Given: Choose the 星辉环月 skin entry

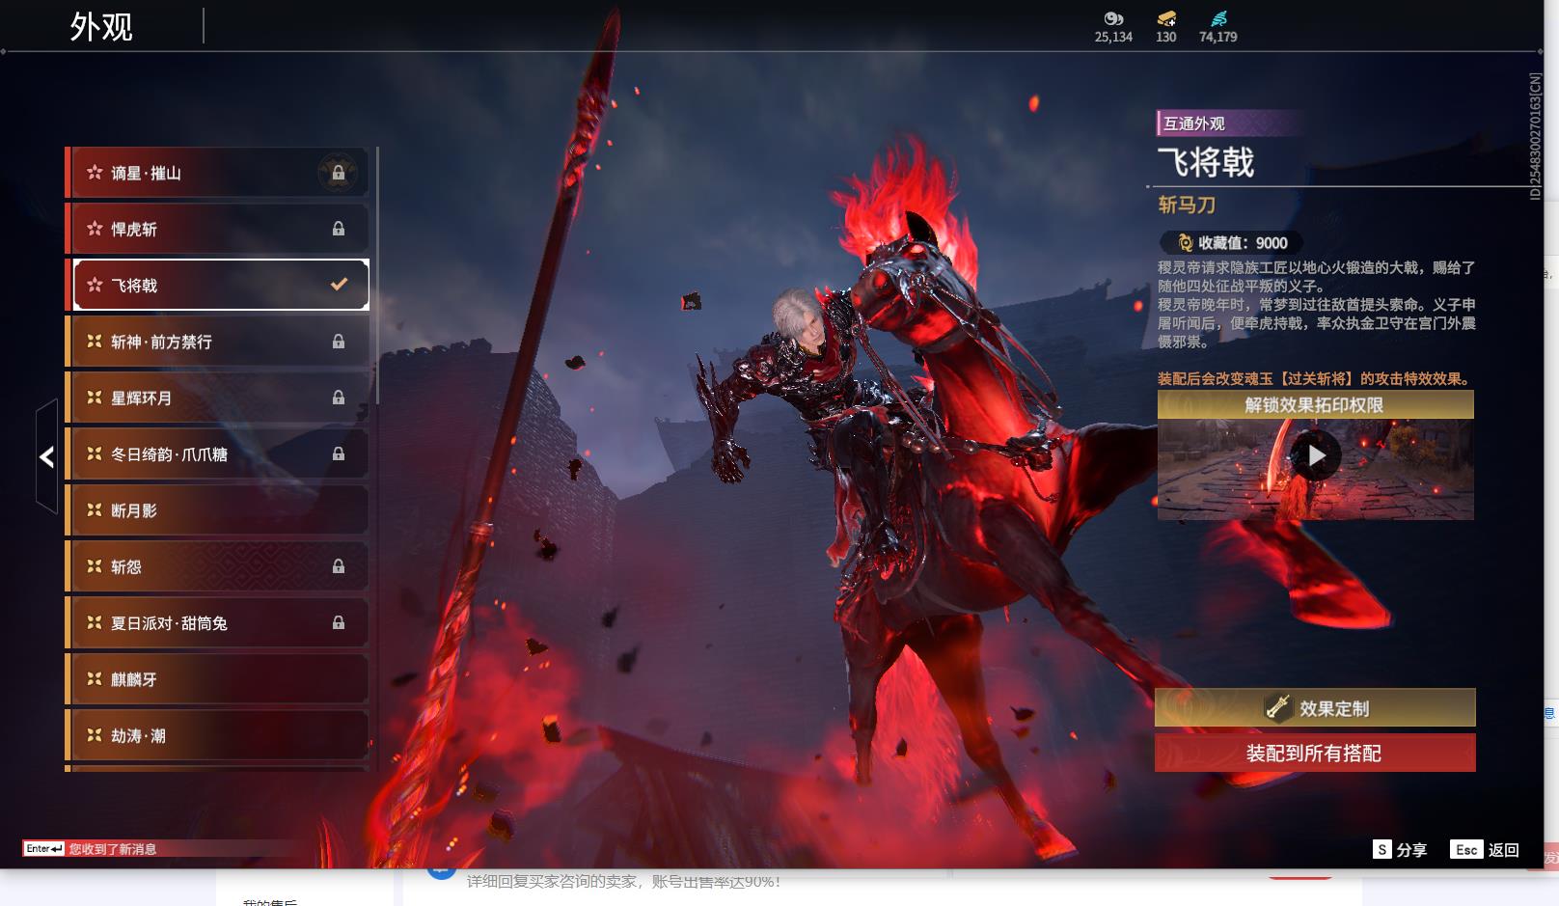Looking at the screenshot, I should click(x=219, y=398).
